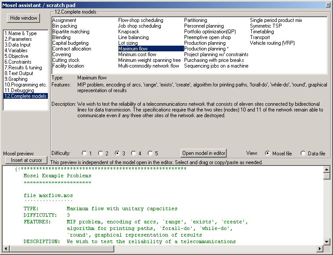This screenshot has height=255, width=333.
Task: Select the Partitioning model
Action: pyautogui.click(x=195, y=20)
